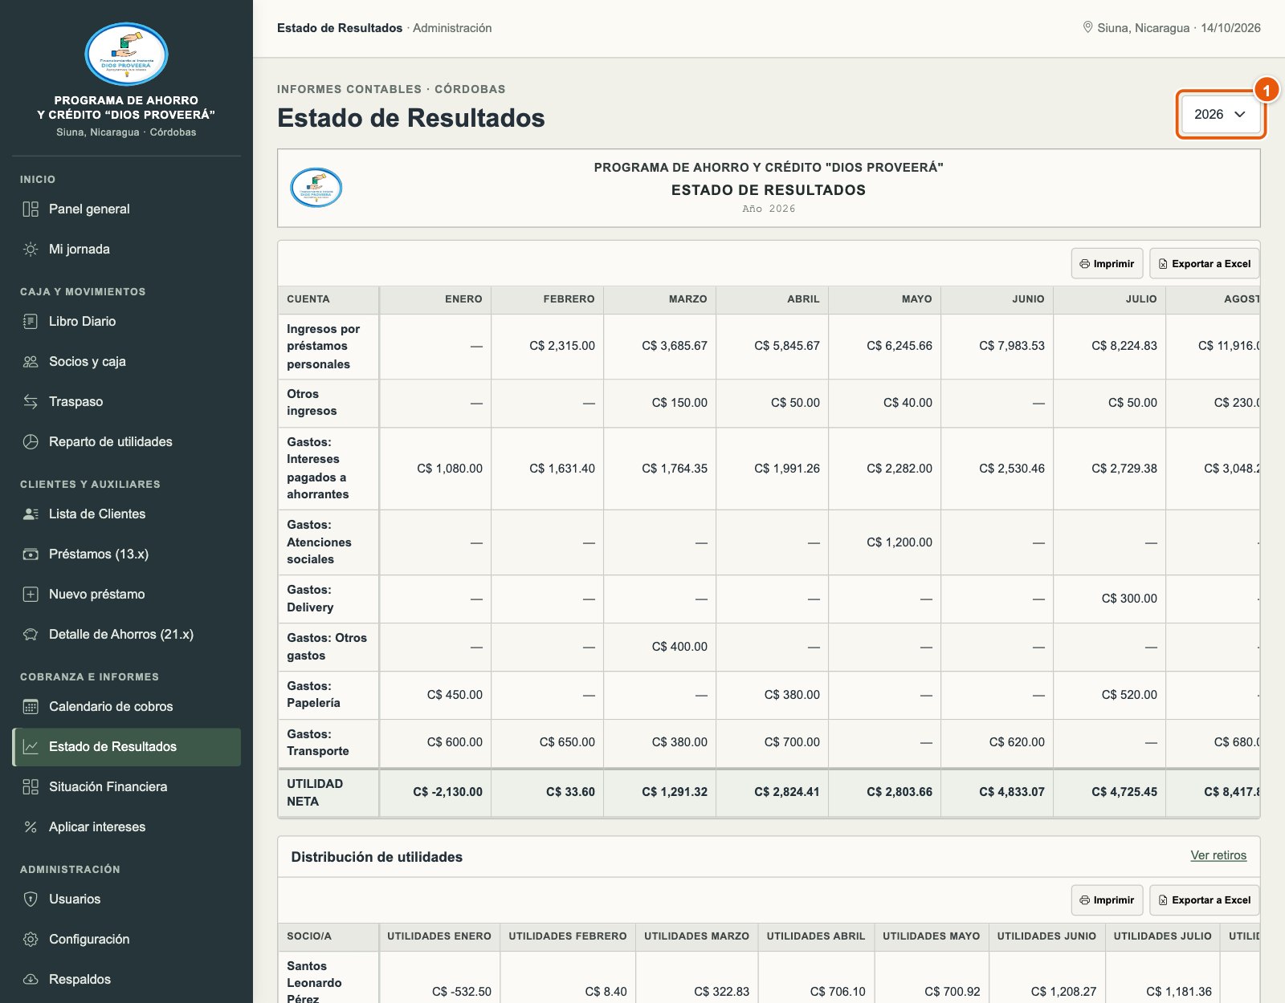This screenshot has height=1003, width=1285.
Task: Open the Panel general dashboard icon
Action: (31, 209)
